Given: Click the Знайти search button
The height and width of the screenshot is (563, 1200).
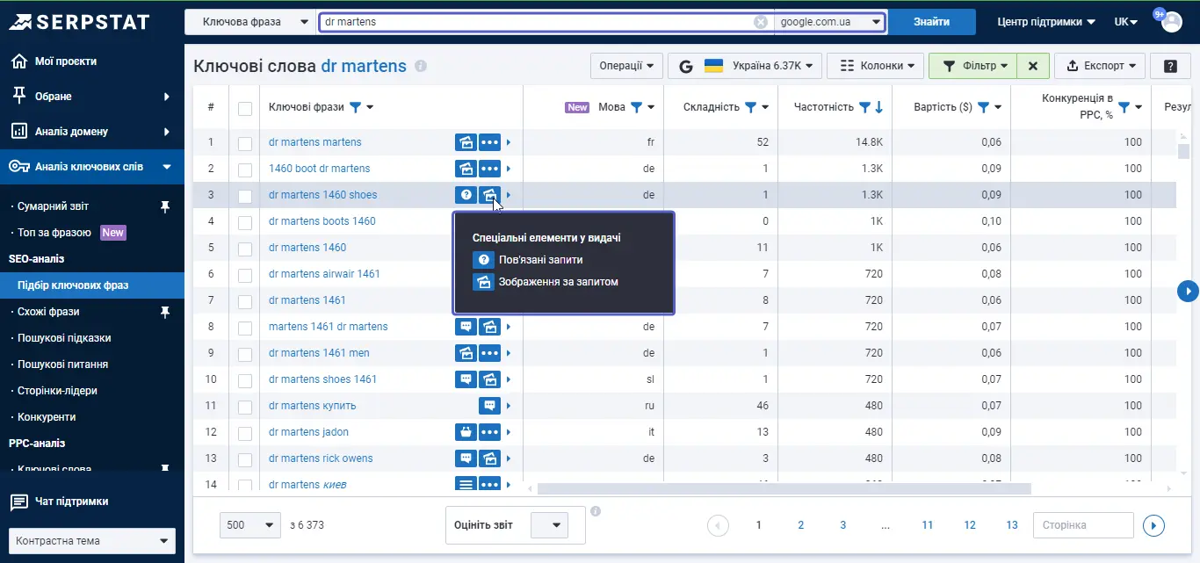Looking at the screenshot, I should (931, 22).
